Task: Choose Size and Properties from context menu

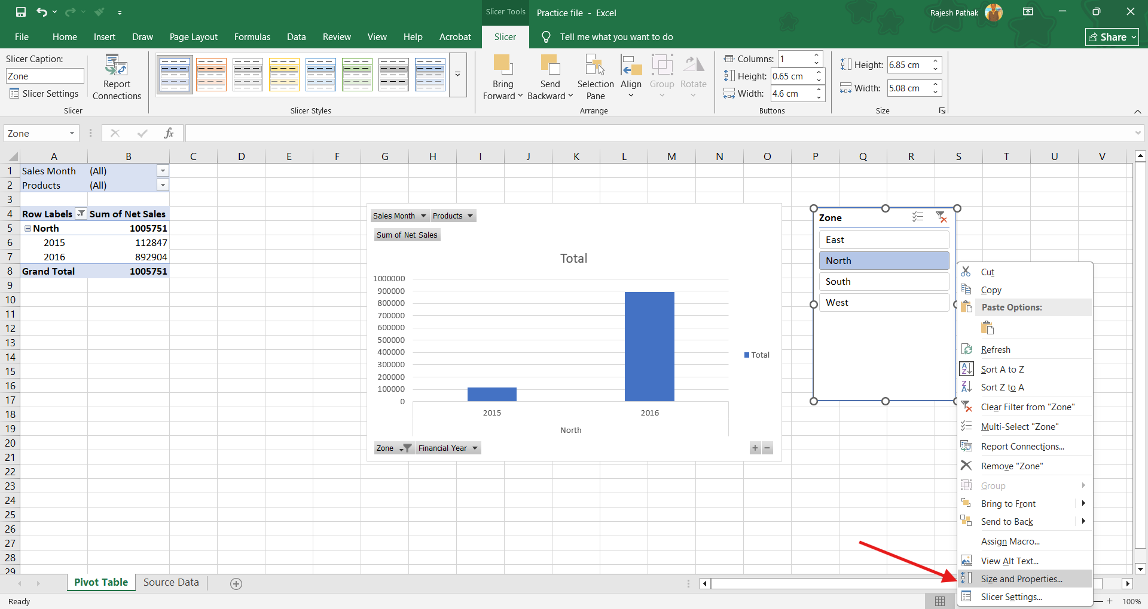Action: click(x=1021, y=579)
